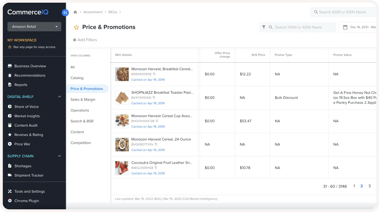Click the Price War icon

(10, 144)
